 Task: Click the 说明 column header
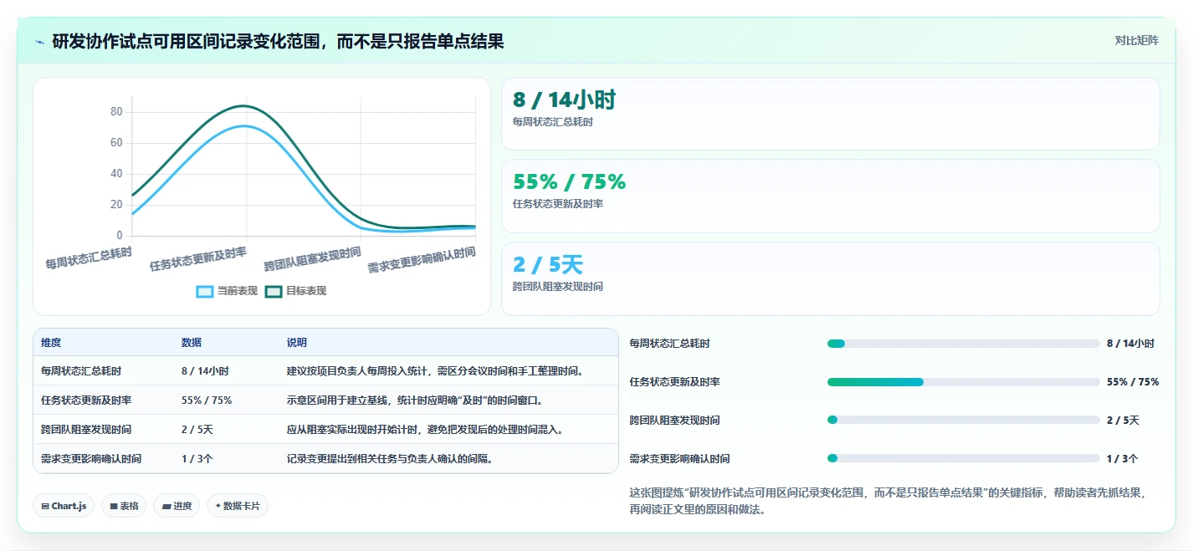(x=297, y=343)
